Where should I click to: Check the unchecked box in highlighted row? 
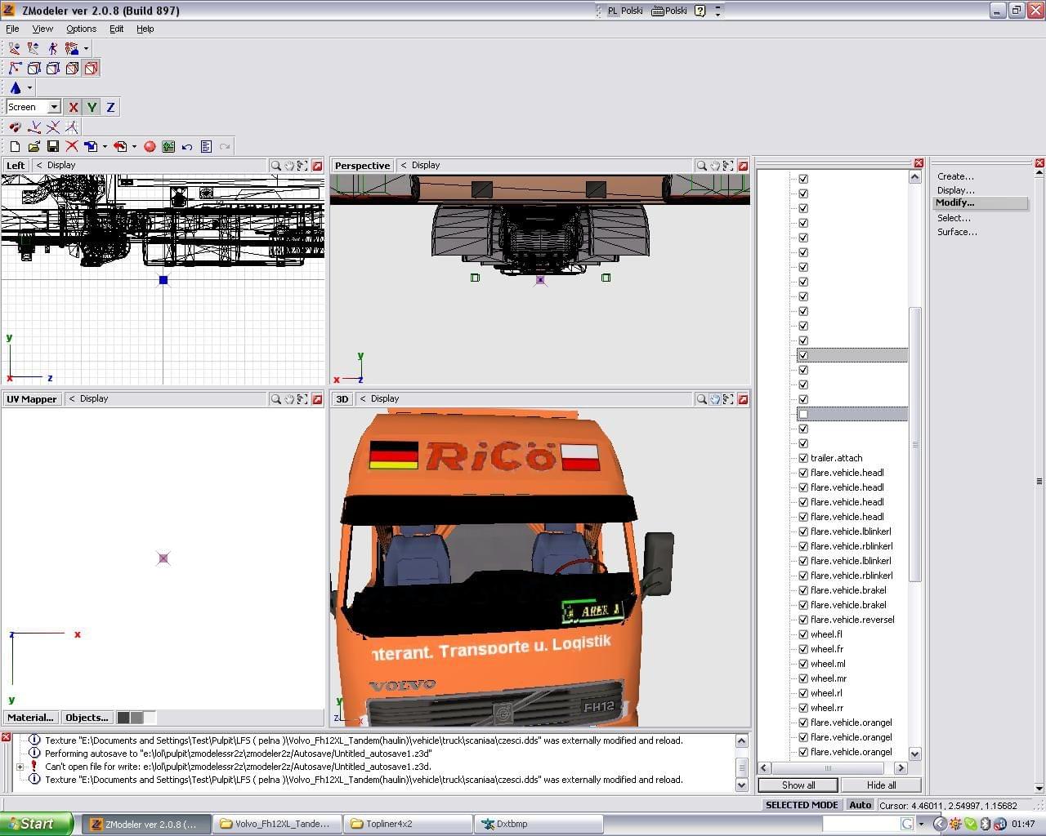click(803, 414)
